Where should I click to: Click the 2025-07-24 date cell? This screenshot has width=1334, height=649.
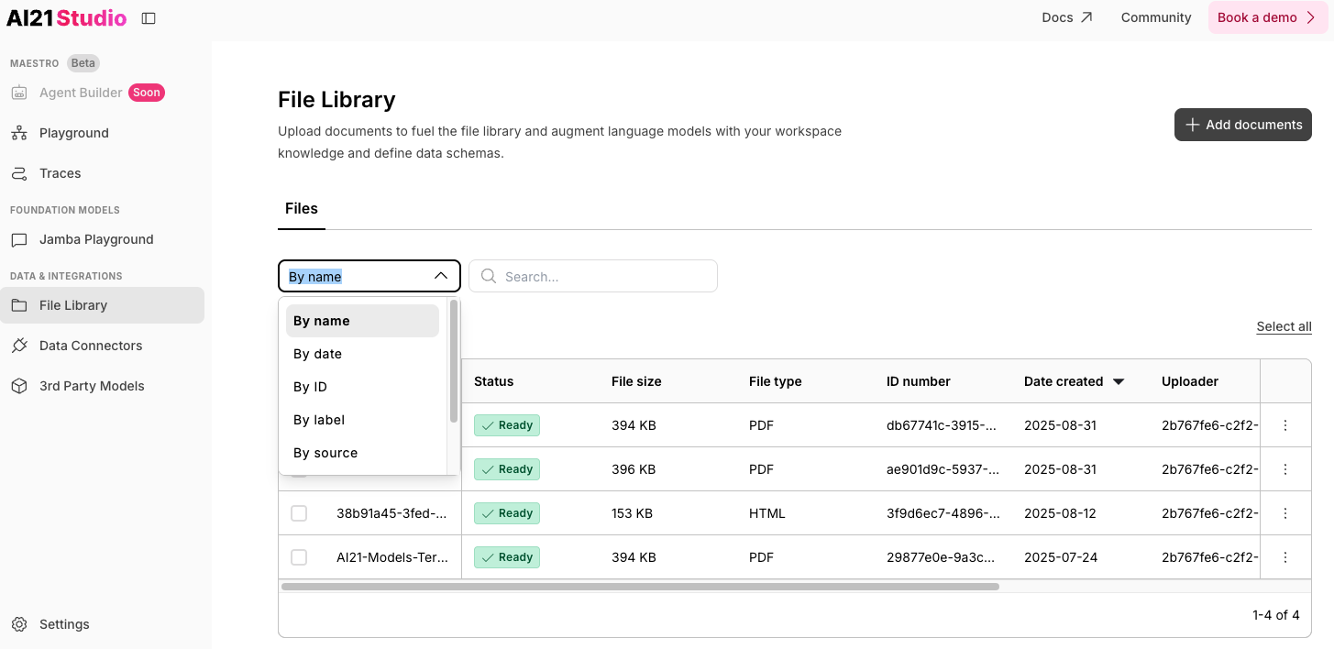tap(1061, 557)
